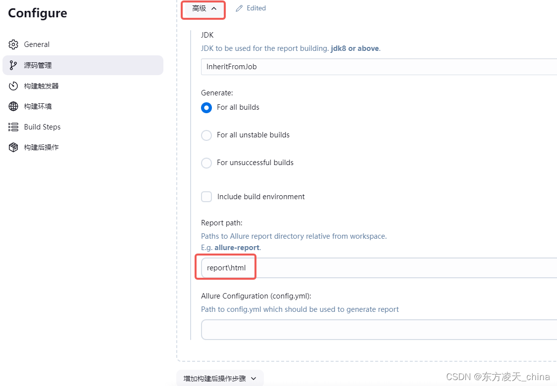The height and width of the screenshot is (386, 557).
Task: Check Include build environment
Action: [x=206, y=197]
